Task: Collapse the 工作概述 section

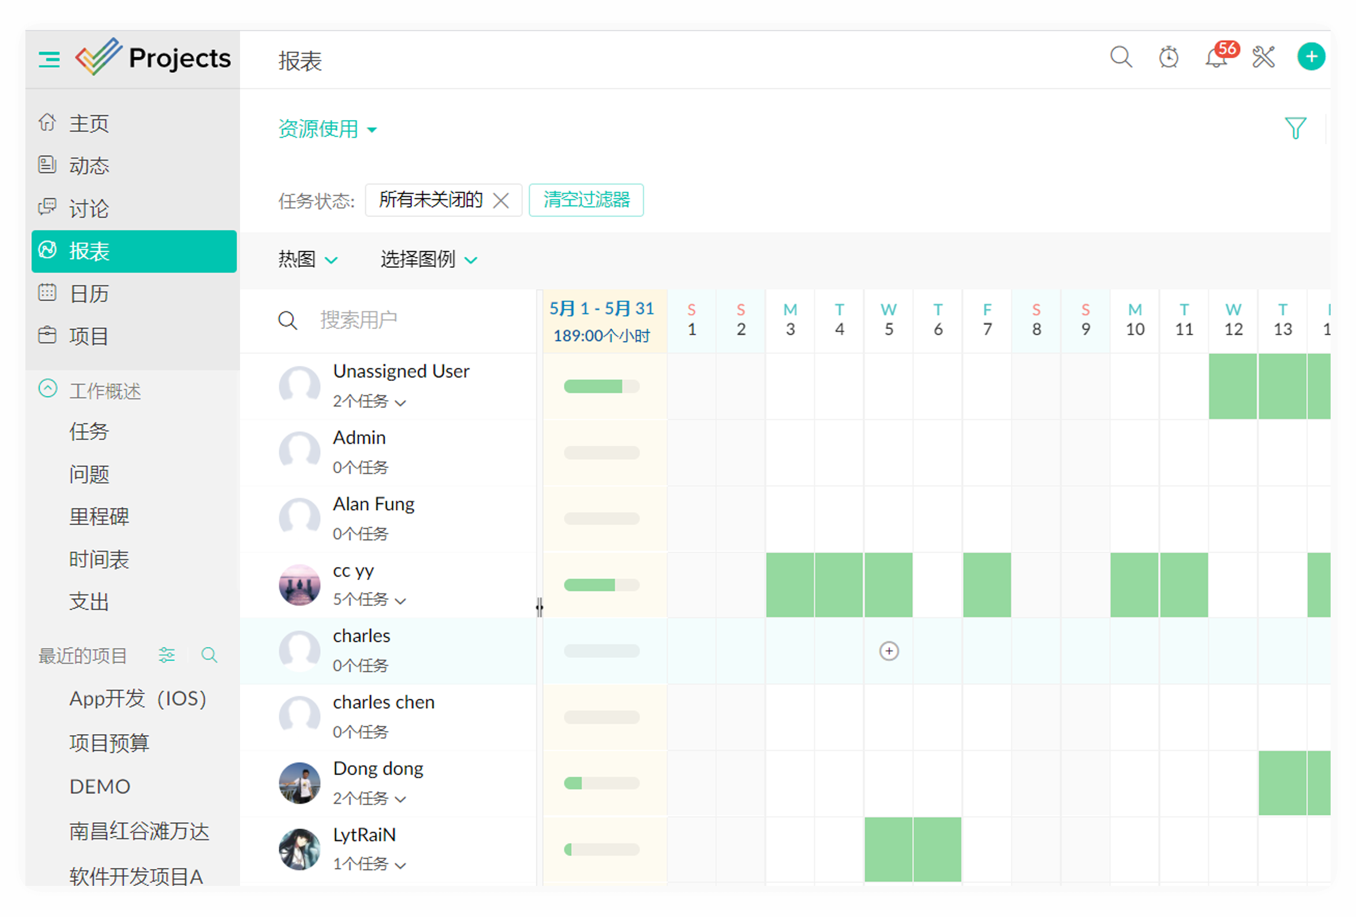Action: (x=48, y=389)
